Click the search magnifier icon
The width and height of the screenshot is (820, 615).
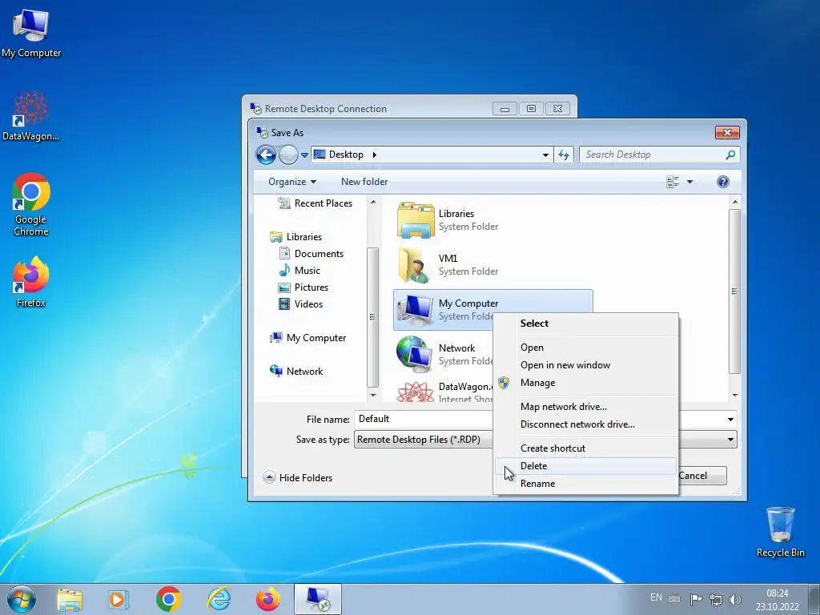point(730,155)
